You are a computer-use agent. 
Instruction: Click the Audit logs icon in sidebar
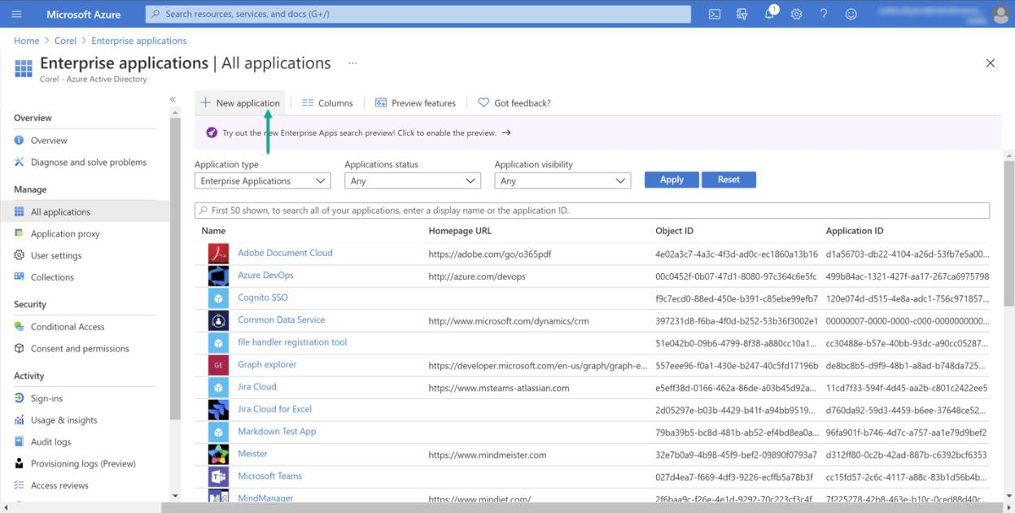pyautogui.click(x=20, y=441)
